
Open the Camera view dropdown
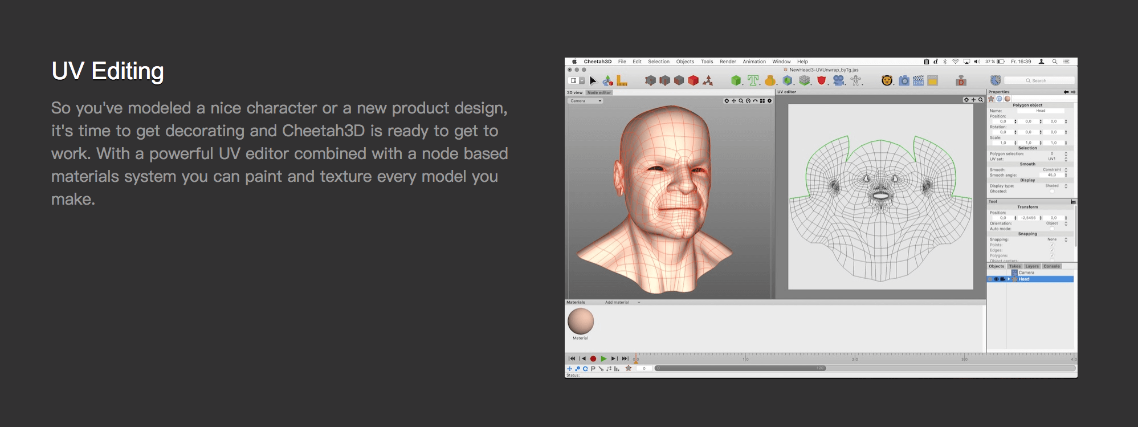(585, 101)
